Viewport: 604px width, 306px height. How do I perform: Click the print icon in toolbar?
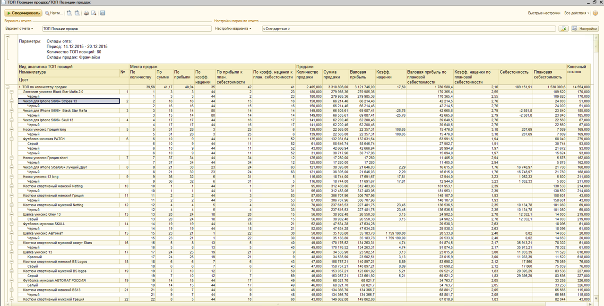click(86, 13)
